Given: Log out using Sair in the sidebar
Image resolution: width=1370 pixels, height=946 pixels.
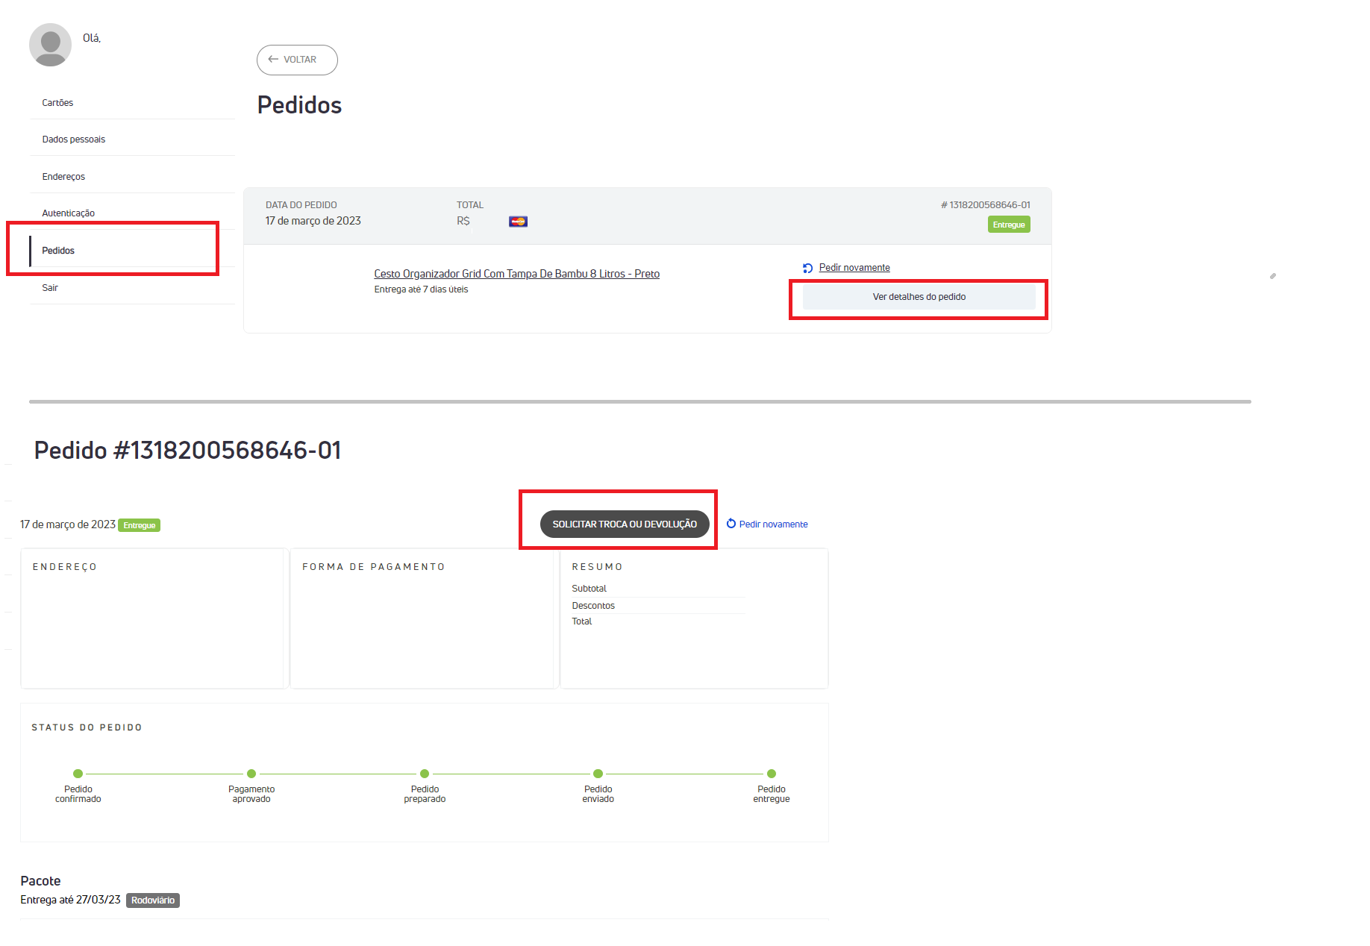Looking at the screenshot, I should tap(50, 288).
